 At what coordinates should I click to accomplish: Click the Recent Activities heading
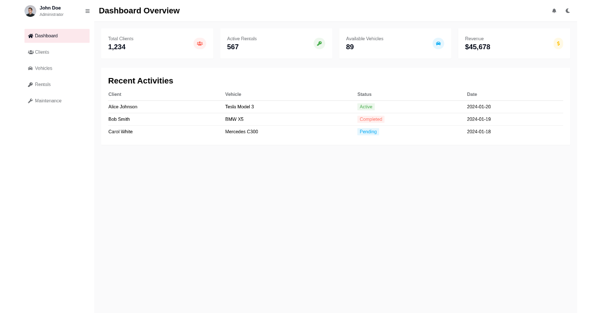click(140, 80)
